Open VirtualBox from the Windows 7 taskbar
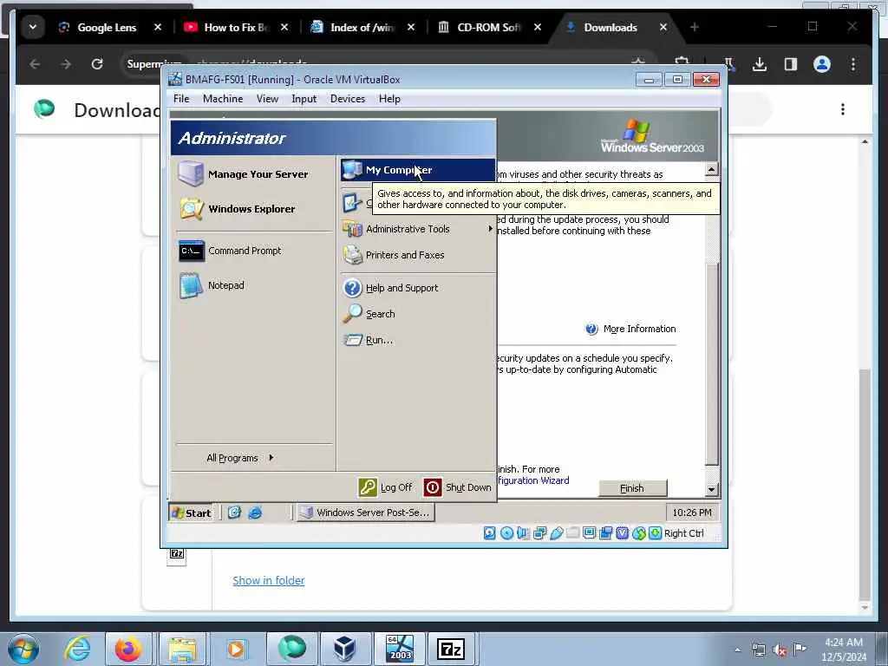888x666 pixels. click(x=343, y=649)
